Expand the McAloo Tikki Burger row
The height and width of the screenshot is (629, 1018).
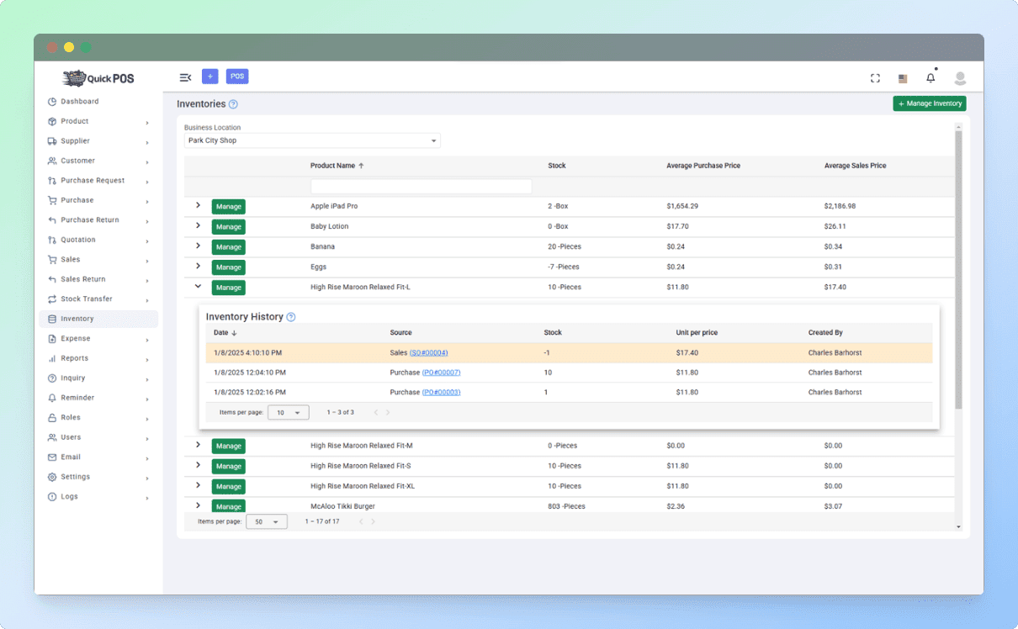(199, 505)
